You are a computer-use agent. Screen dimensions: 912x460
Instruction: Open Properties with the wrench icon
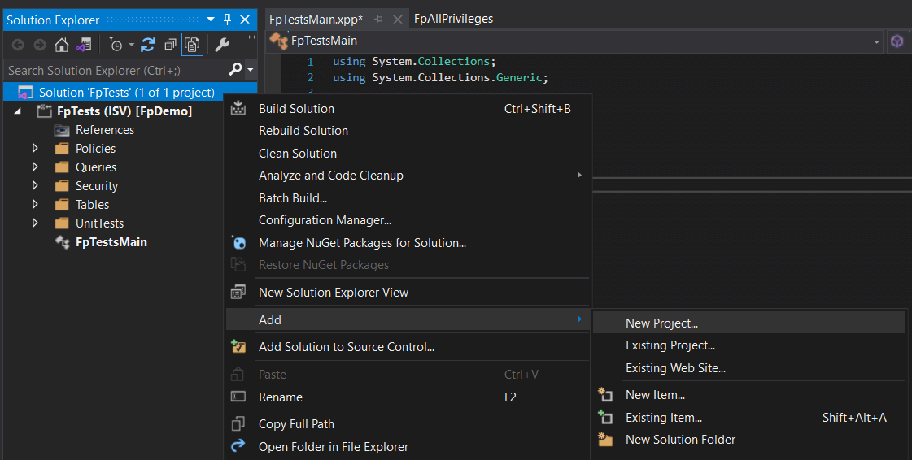[222, 45]
